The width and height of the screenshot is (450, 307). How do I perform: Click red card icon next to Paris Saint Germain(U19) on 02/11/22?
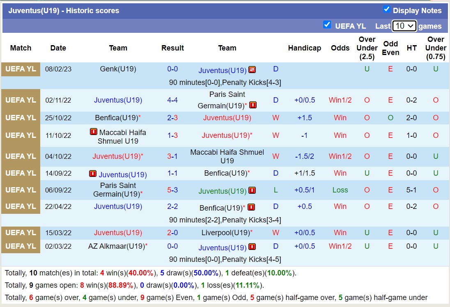coord(253,105)
